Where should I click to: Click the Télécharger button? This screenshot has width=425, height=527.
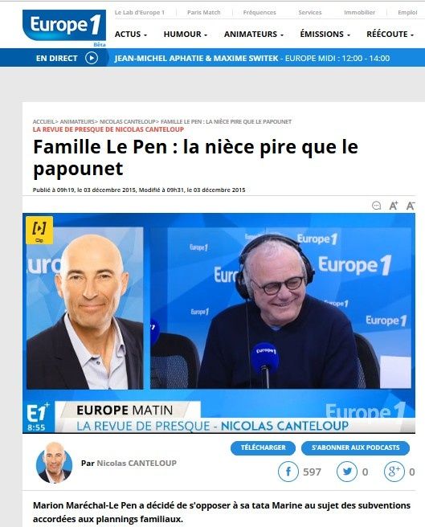[263, 447]
